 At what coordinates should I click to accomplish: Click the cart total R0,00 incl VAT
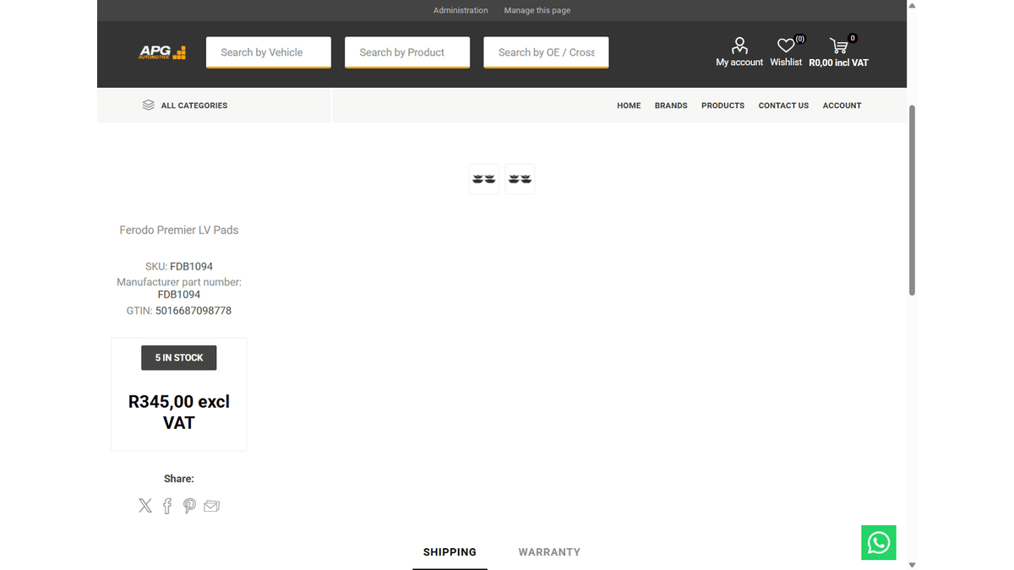click(x=838, y=62)
